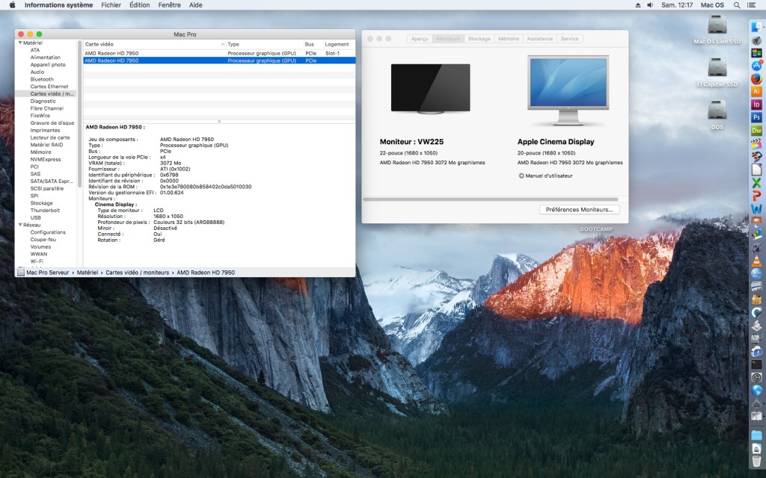Launch Adobe Illustrator from the Dock
766x478 pixels.
click(x=756, y=91)
